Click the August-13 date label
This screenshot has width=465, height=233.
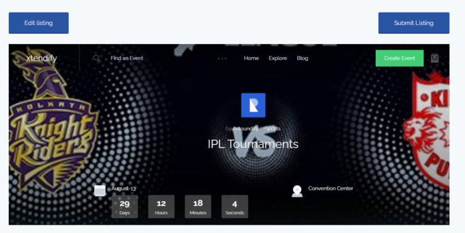click(x=124, y=188)
